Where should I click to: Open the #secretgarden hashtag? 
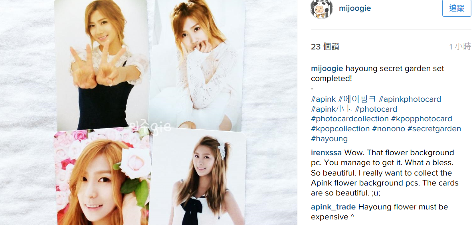(x=434, y=129)
